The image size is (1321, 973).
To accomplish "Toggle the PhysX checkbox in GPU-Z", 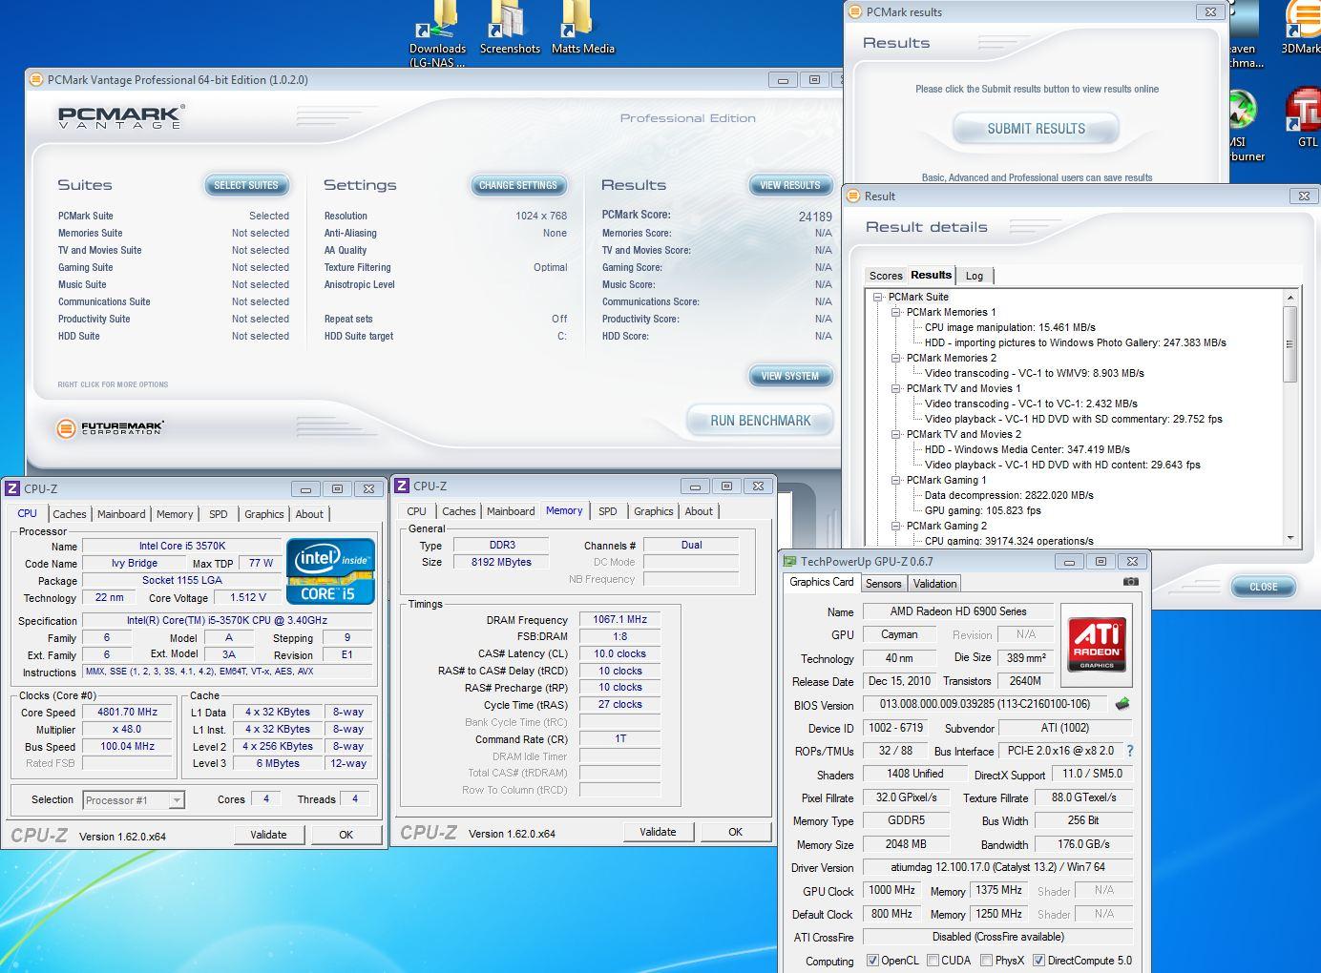I will (986, 961).
